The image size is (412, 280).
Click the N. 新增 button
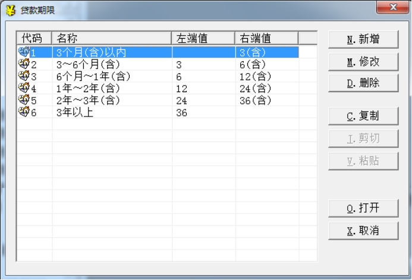[x=363, y=39]
